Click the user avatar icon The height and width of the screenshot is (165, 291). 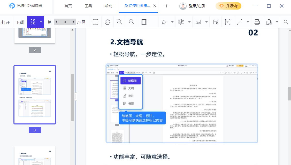tap(183, 6)
